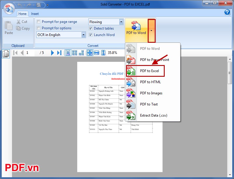Viewport: 234px width, 179px height.
Task: Select the six-page grid view layout
Action: (75, 53)
